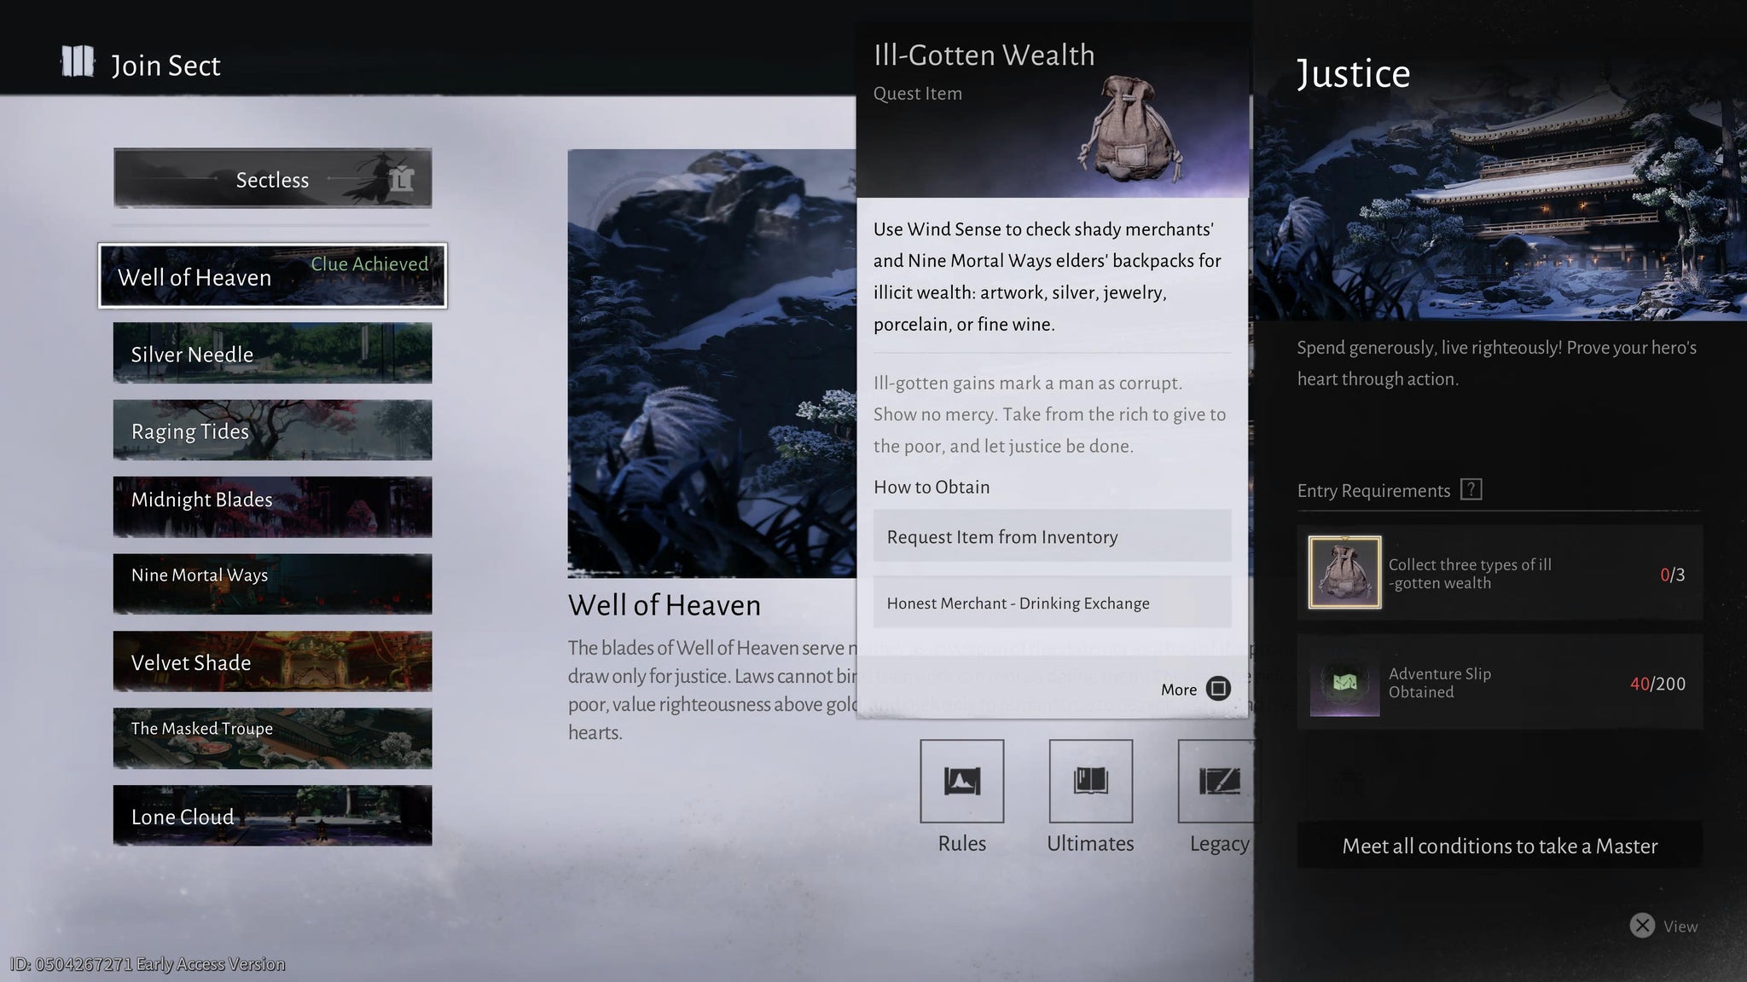1747x982 pixels.
Task: Expand the Adventure Slip Obtained entry
Action: [x=1500, y=681]
